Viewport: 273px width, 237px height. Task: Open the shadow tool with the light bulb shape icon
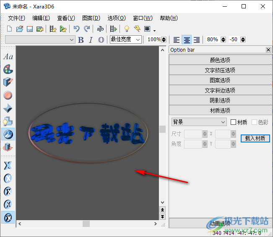[x=8, y=121]
